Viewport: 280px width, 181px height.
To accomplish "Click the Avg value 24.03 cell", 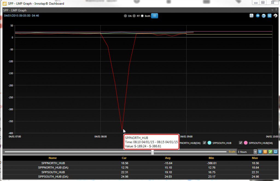I will tap(168, 177).
